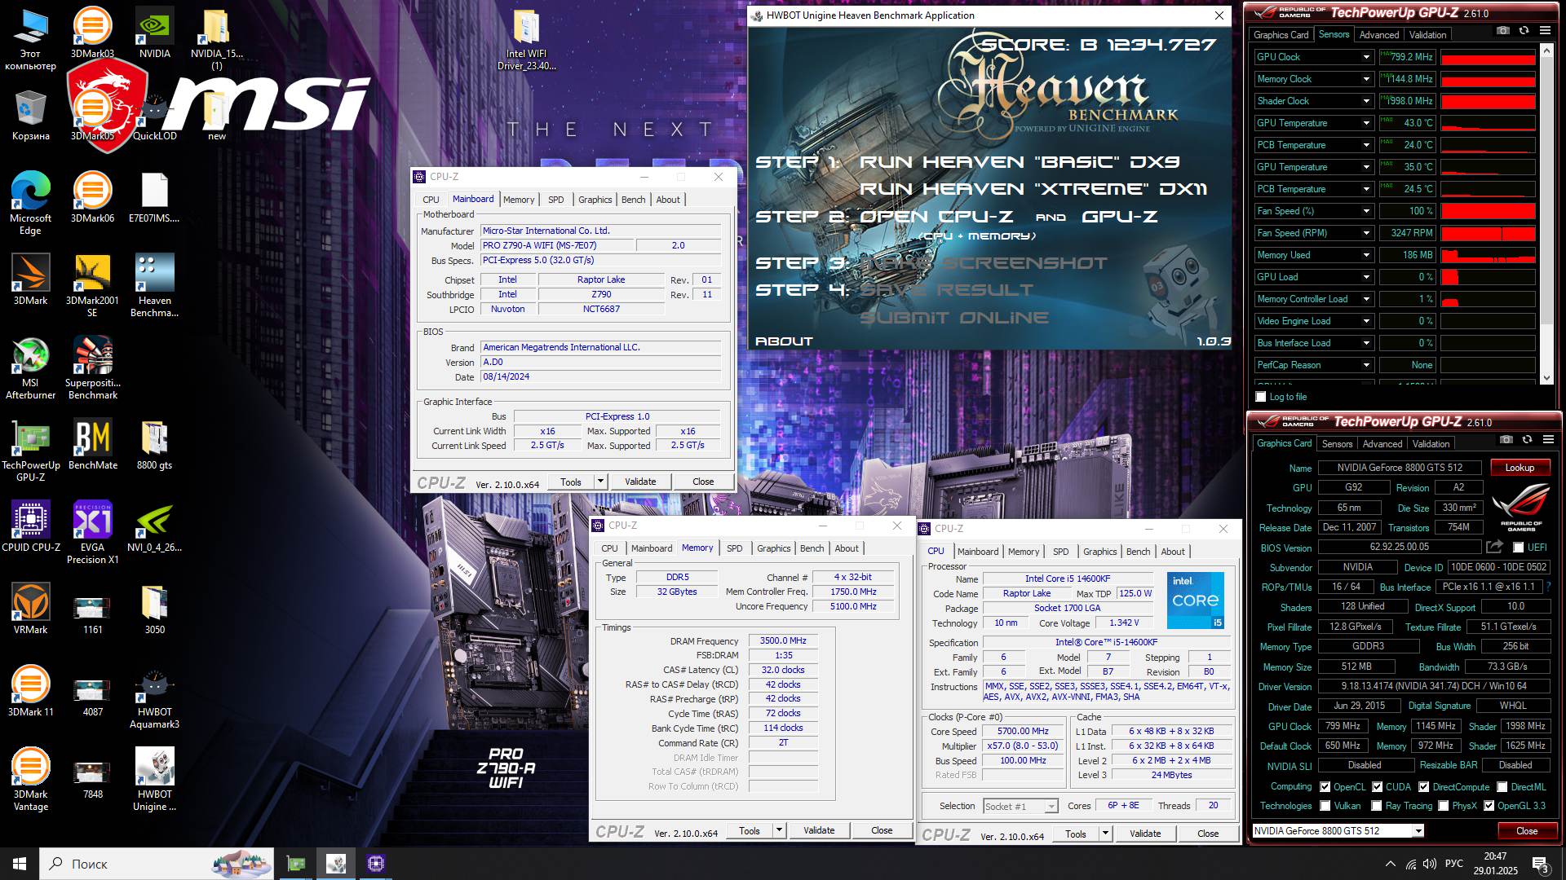This screenshot has height=880, width=1566.
Task: Open the Windows Start menu
Action: [20, 864]
